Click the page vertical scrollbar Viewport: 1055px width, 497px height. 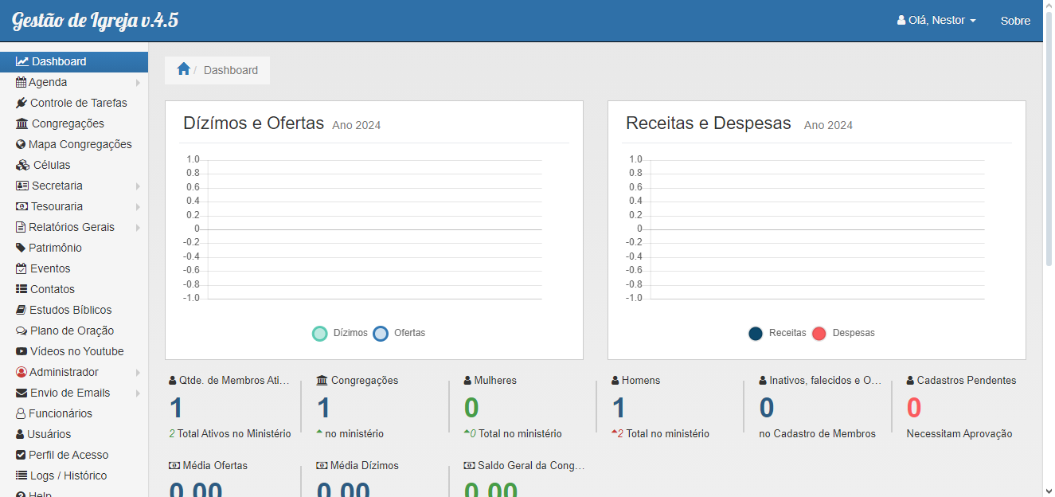[1048, 159]
